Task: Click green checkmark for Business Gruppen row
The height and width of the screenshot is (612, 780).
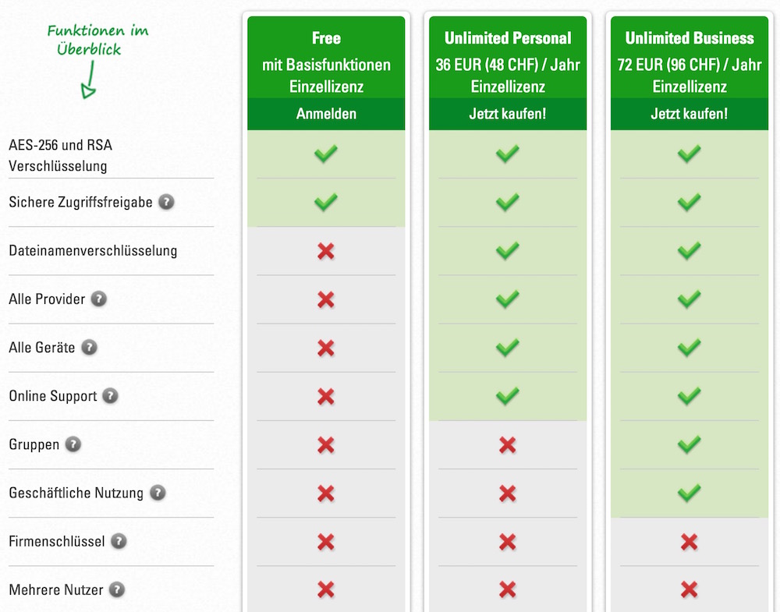Action: [689, 444]
